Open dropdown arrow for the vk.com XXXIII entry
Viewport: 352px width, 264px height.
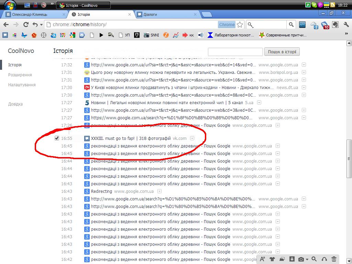[x=192, y=138]
